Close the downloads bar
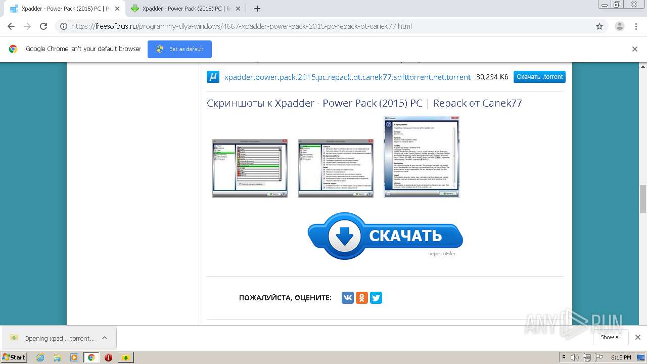 pos(637,337)
